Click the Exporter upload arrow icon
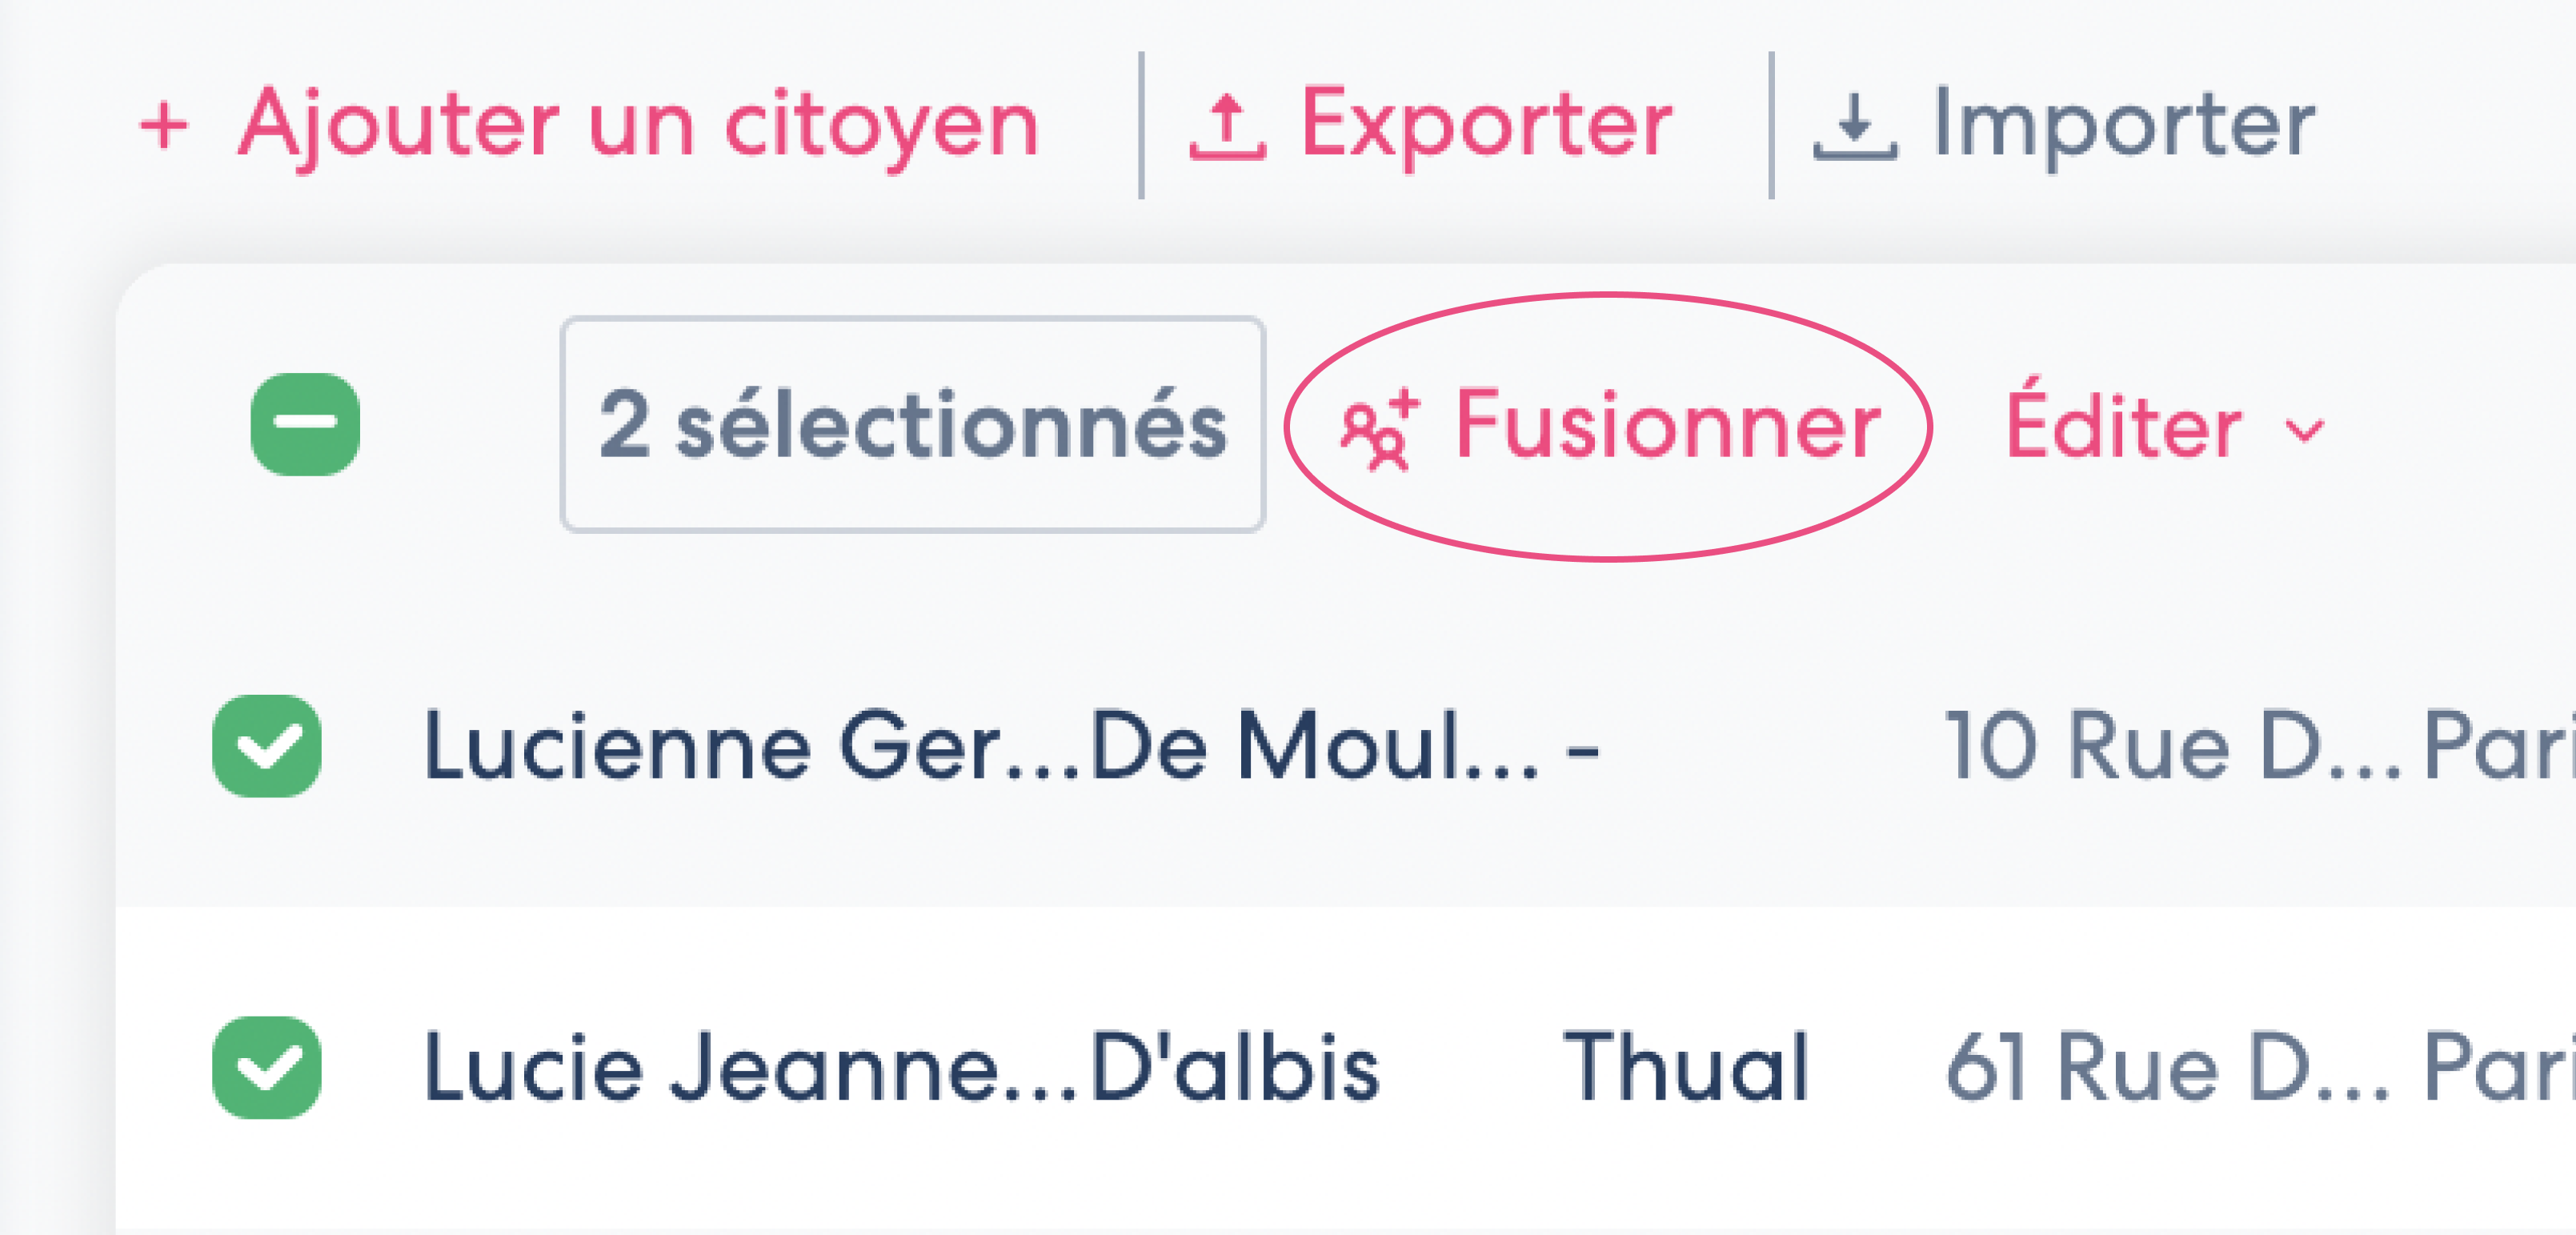Screen dimensions: 2576x1235 point(1228,127)
